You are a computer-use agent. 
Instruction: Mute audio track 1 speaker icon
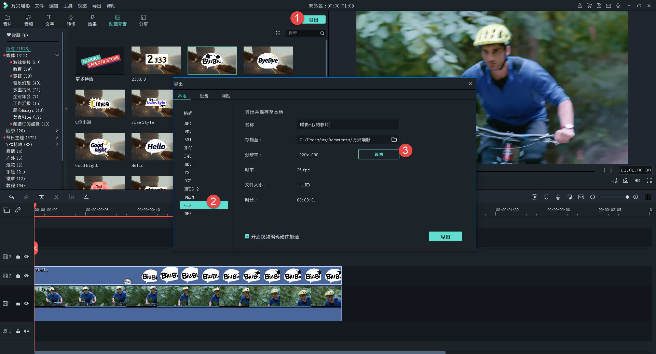click(x=26, y=331)
